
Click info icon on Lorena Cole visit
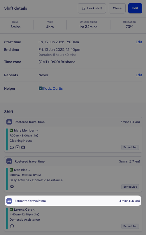[12, 226]
